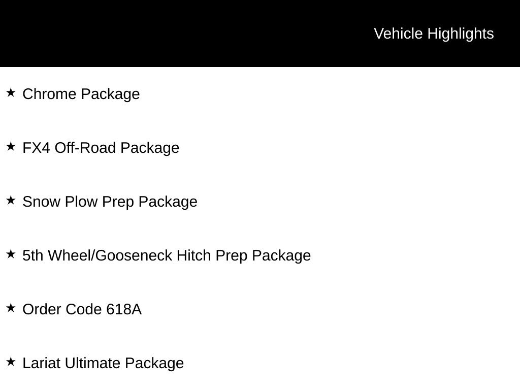
Task: Click the word "Lariat" in the list
Action: point(42,363)
